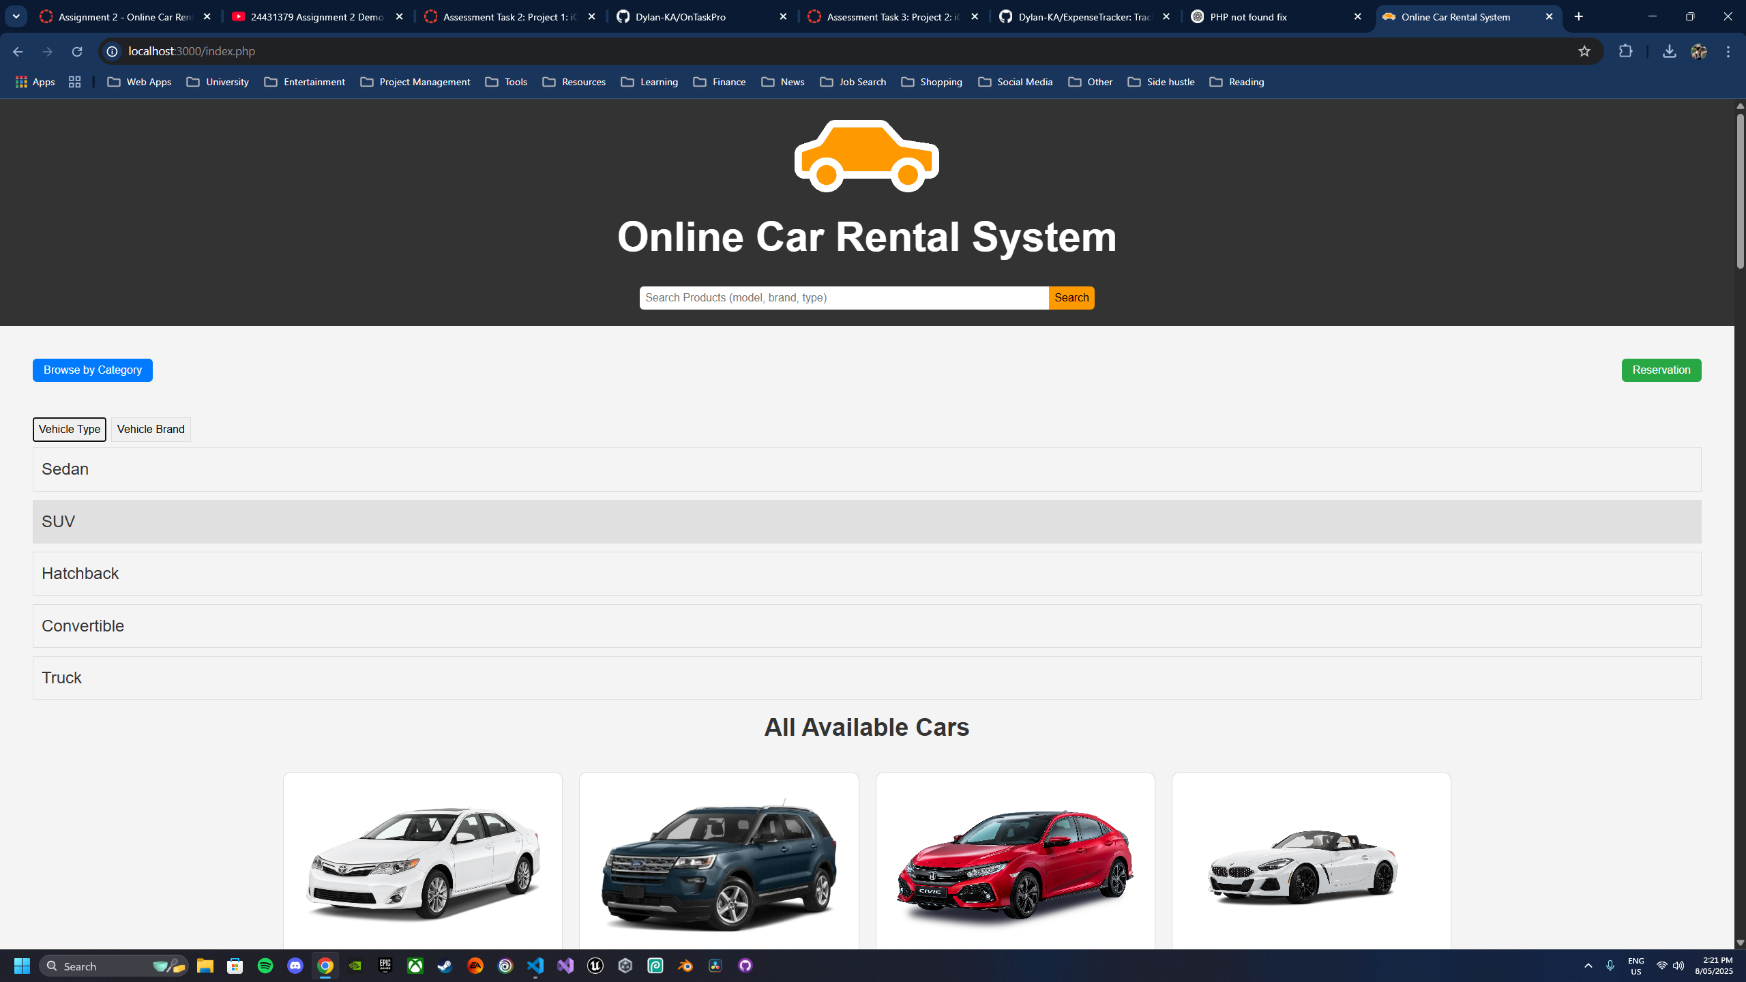Open Visual Studio Code from taskbar
Viewport: 1746px width, 982px height.
(535, 966)
